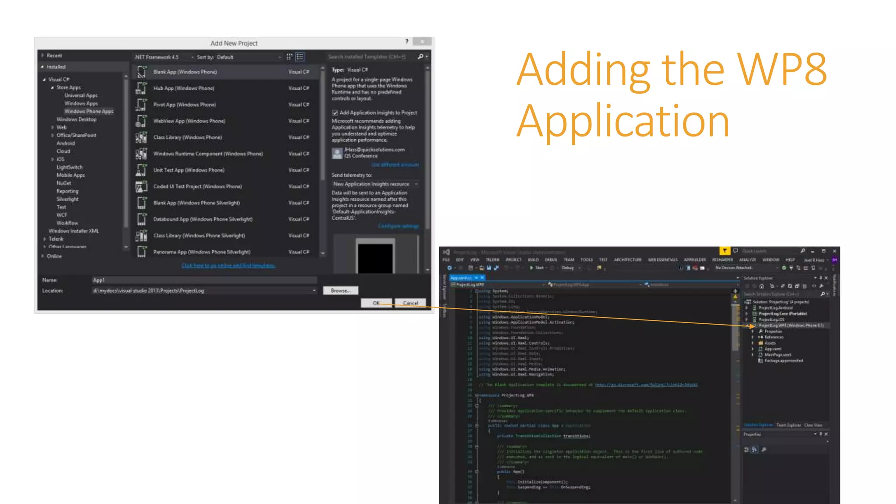Open the .NET Framework 4.5 dropdown
The width and height of the screenshot is (896, 504).
pyautogui.click(x=164, y=57)
